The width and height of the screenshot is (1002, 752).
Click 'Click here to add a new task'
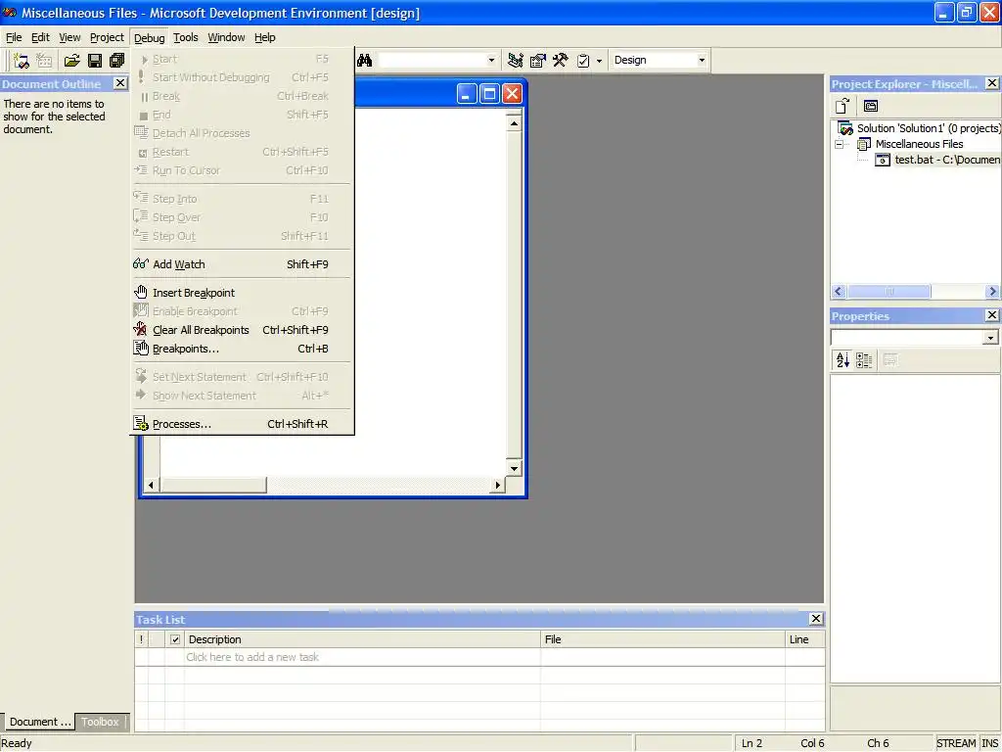[x=252, y=657]
